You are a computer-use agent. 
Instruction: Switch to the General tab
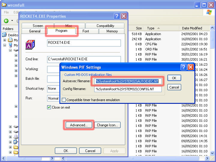click(x=34, y=31)
